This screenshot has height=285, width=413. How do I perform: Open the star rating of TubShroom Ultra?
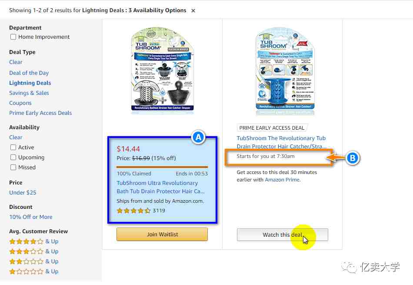click(x=133, y=211)
